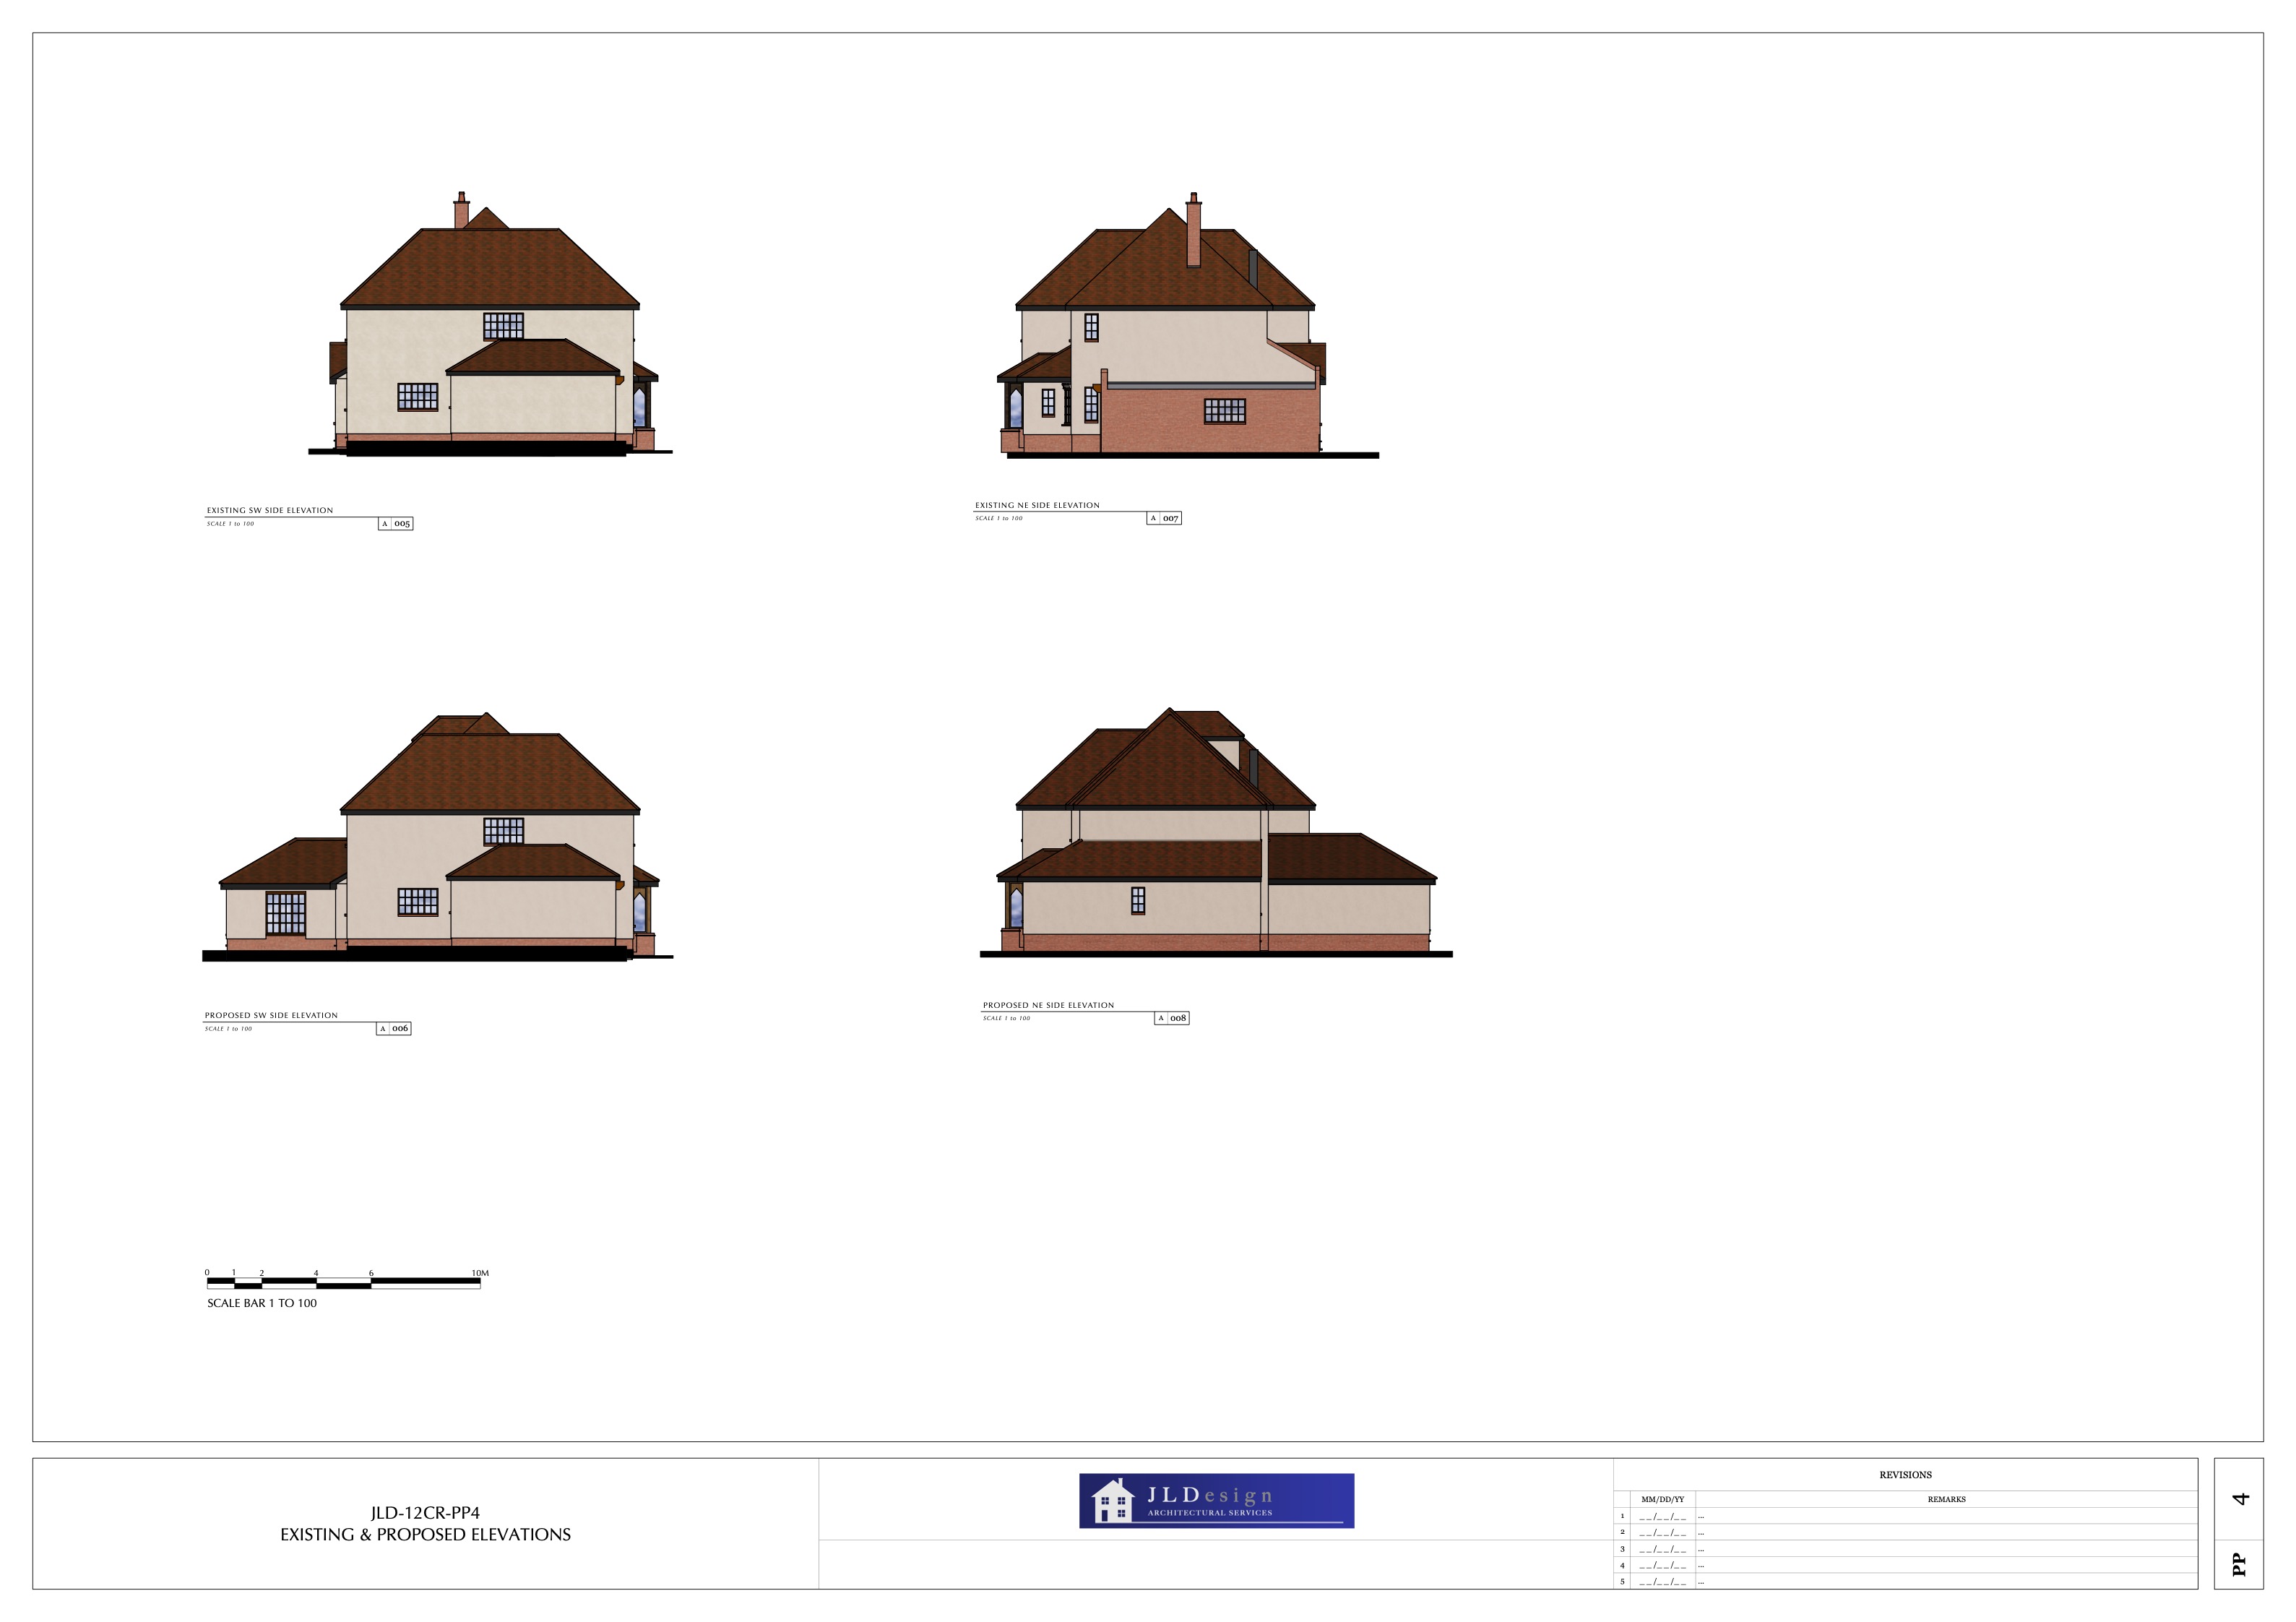This screenshot has width=2296, height=1622.
Task: Click 'SCALE 1 to 100' under Existing SW elevation
Action: (x=230, y=524)
